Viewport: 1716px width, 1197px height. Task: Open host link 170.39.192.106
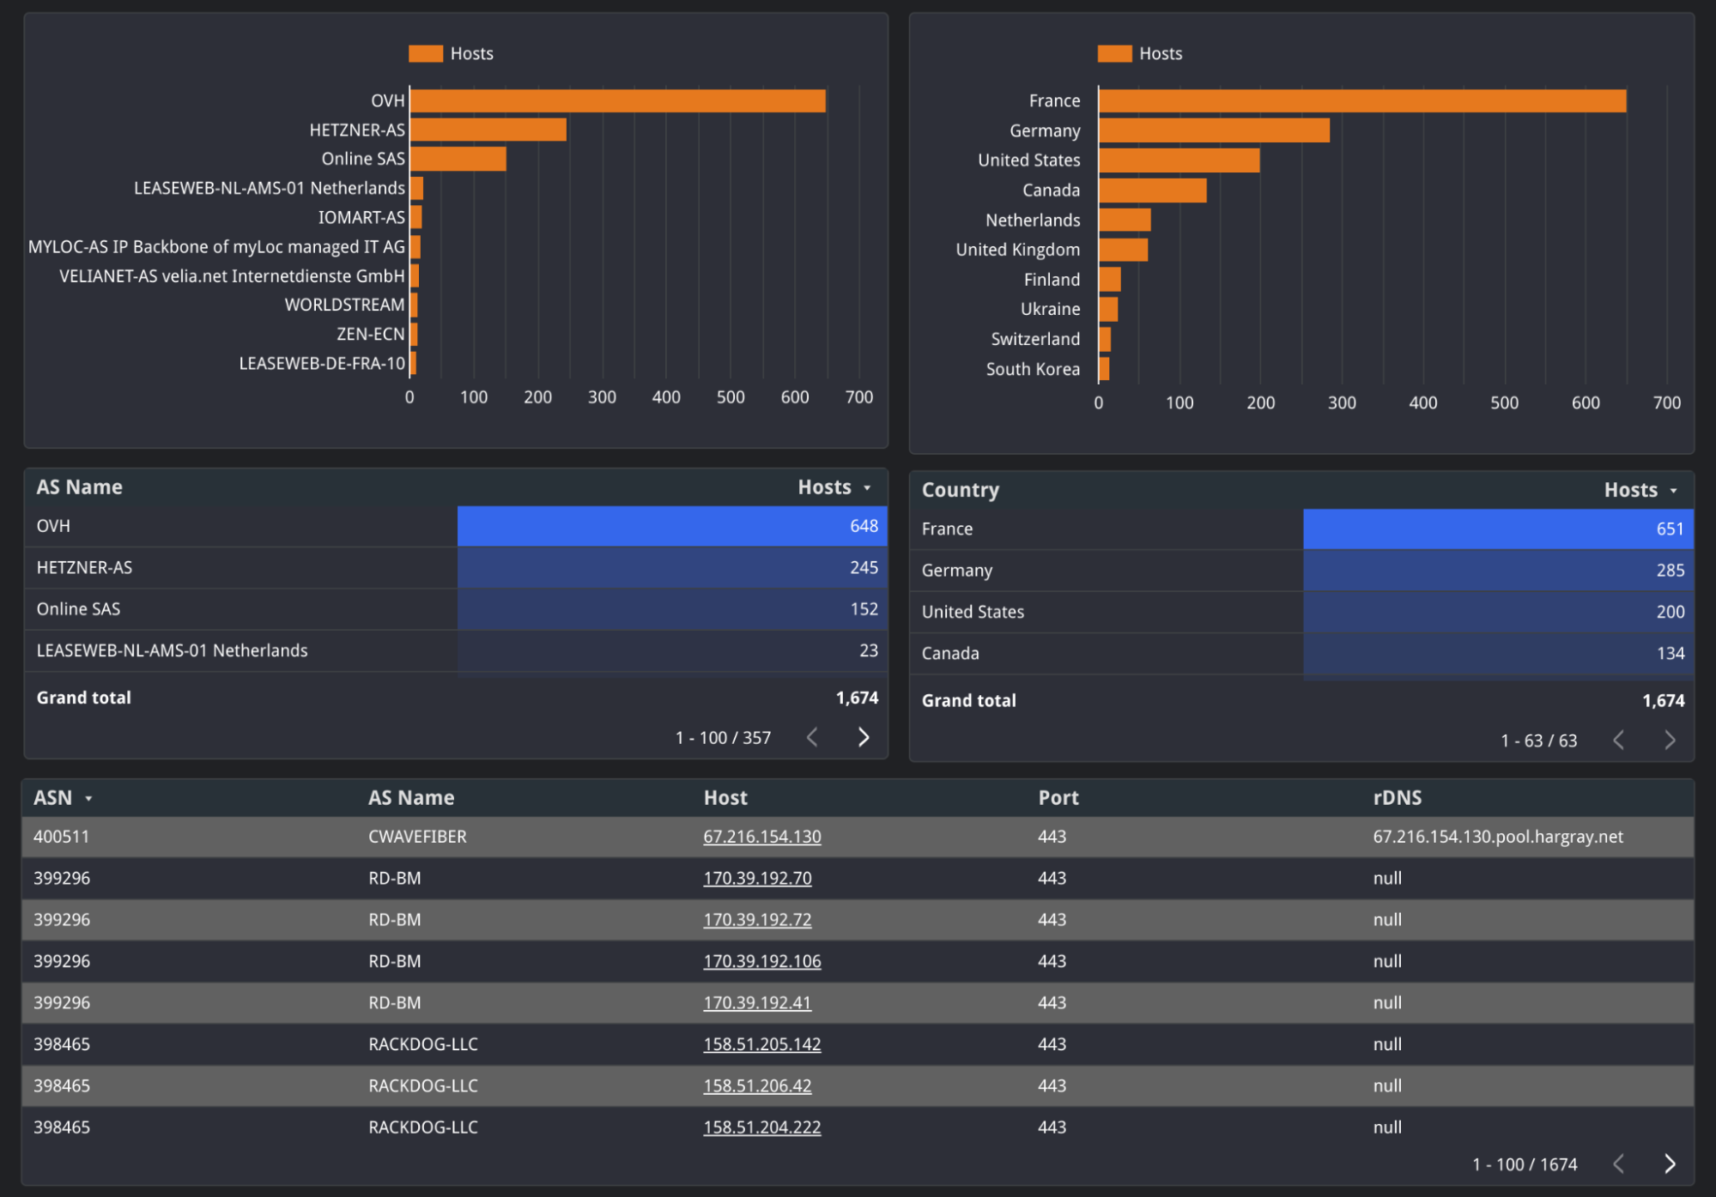coord(761,961)
